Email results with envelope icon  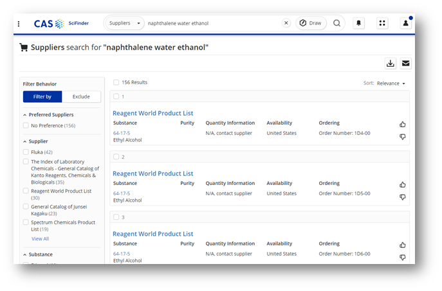(405, 64)
